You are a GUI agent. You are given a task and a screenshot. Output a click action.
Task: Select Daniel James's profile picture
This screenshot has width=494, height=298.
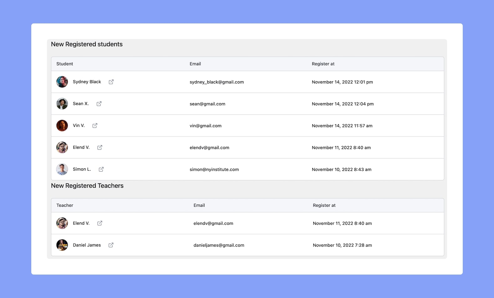pyautogui.click(x=62, y=245)
